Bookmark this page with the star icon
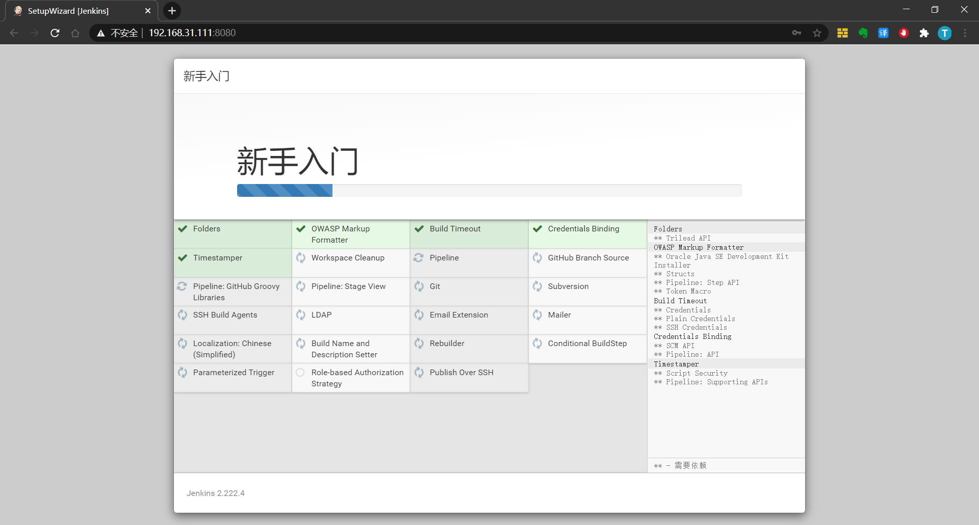The width and height of the screenshot is (979, 525). point(817,33)
